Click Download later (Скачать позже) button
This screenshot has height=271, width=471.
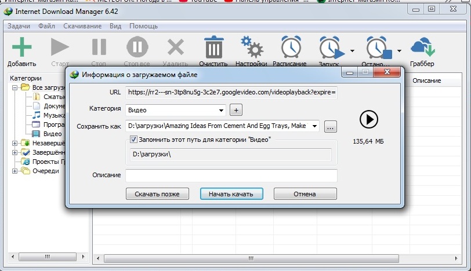coord(157,193)
